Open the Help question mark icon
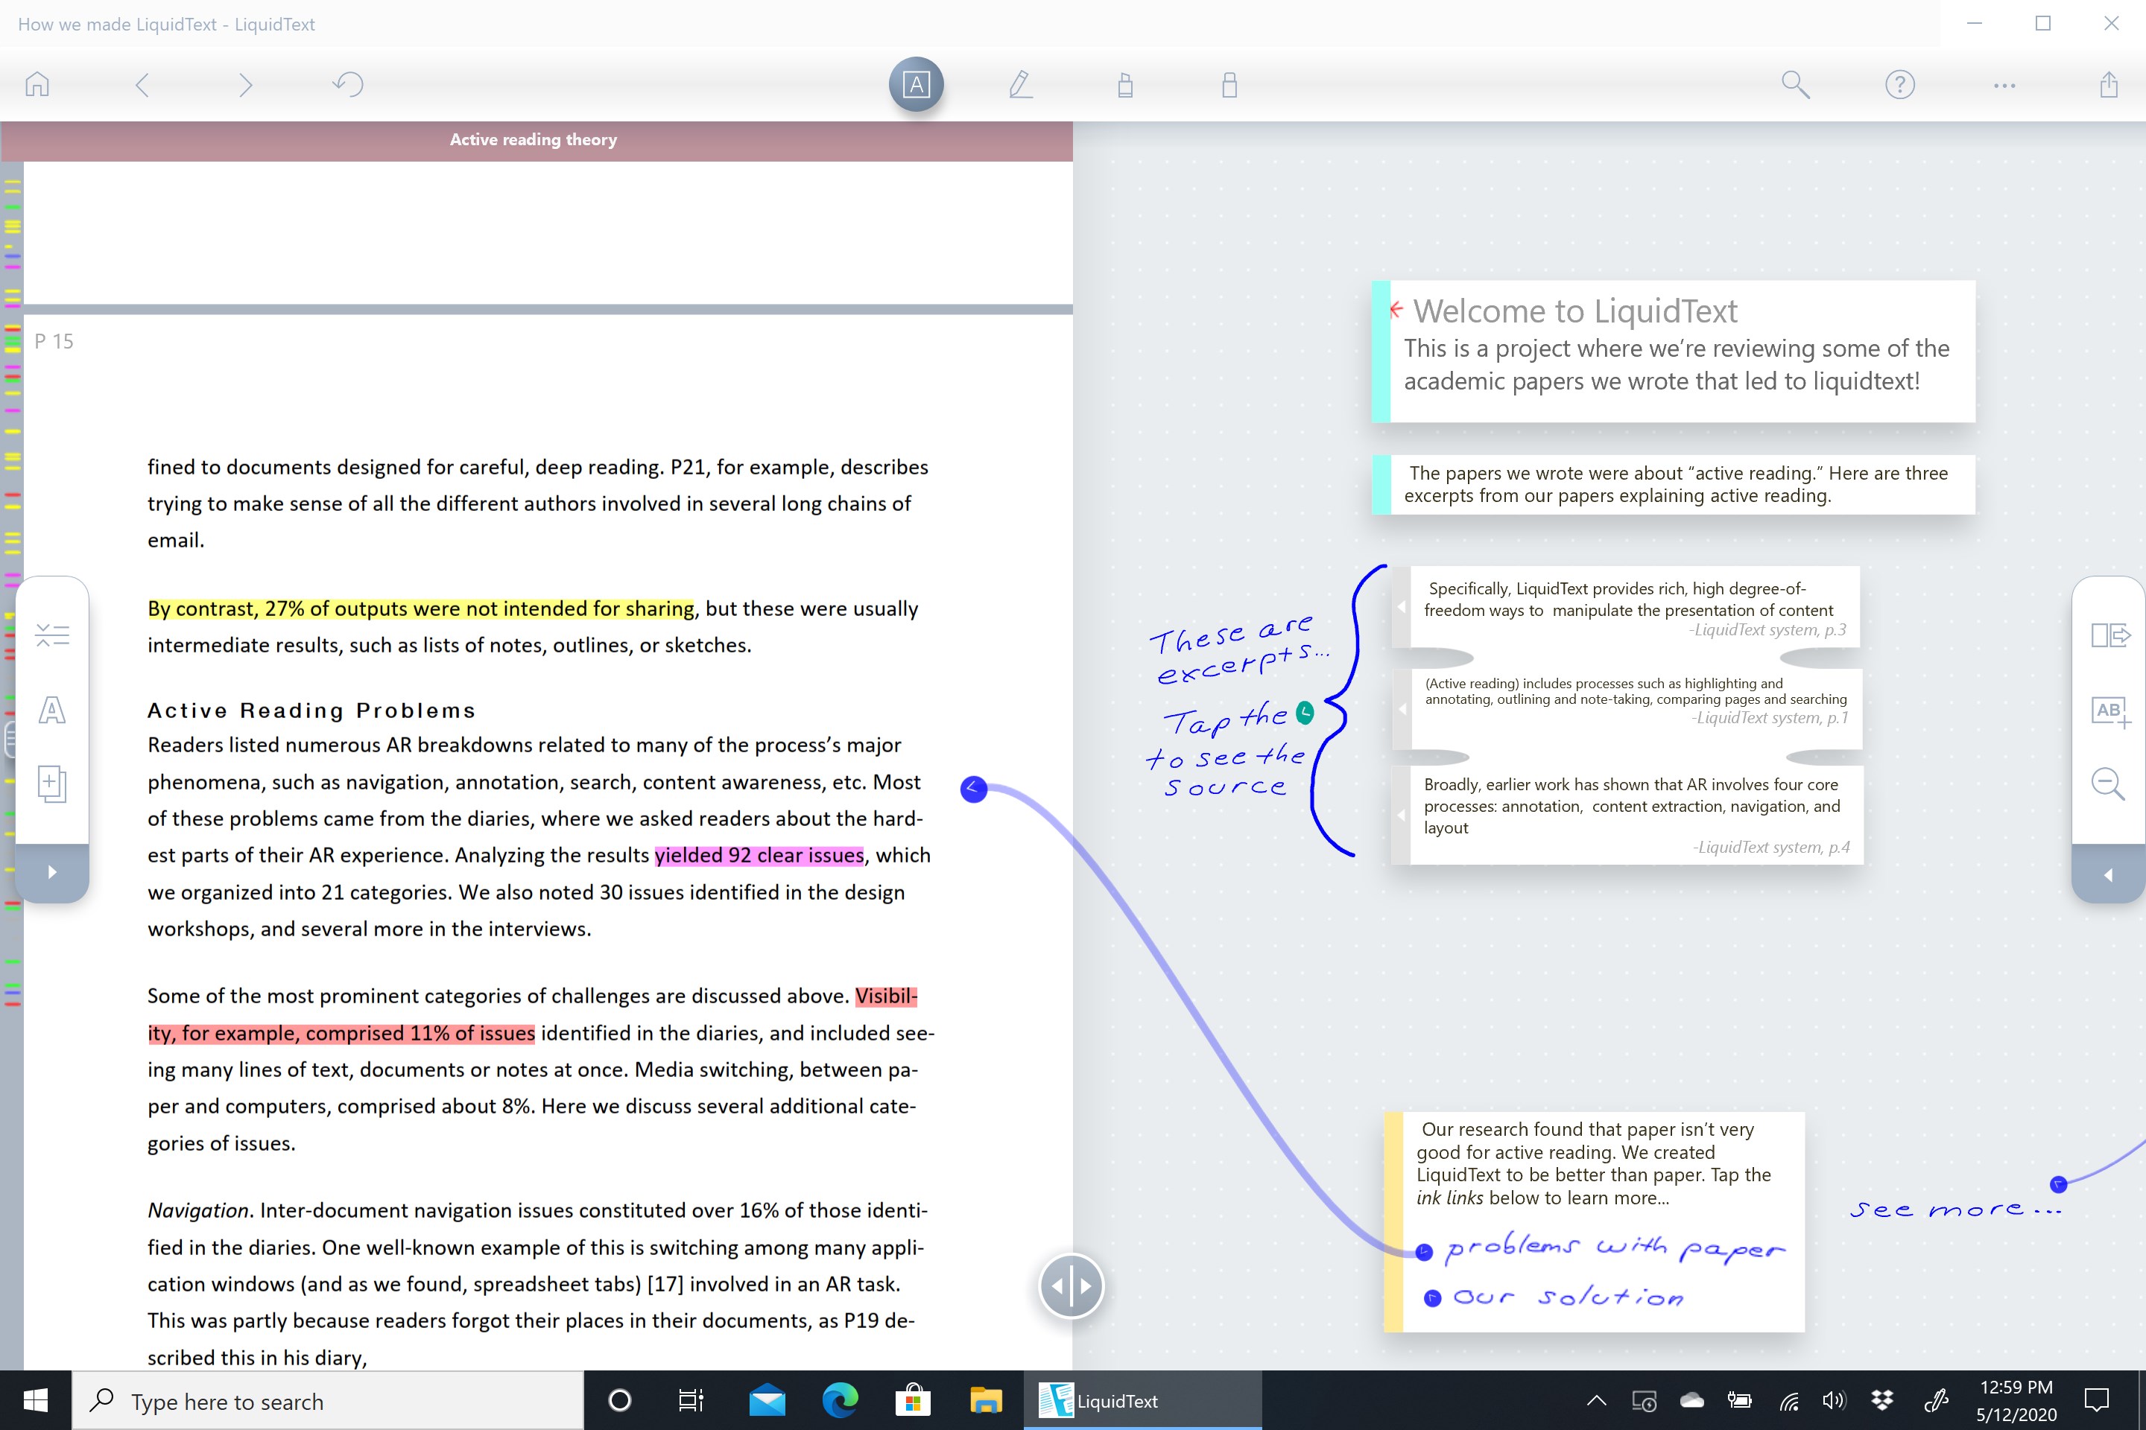The width and height of the screenshot is (2146, 1430). click(1899, 85)
